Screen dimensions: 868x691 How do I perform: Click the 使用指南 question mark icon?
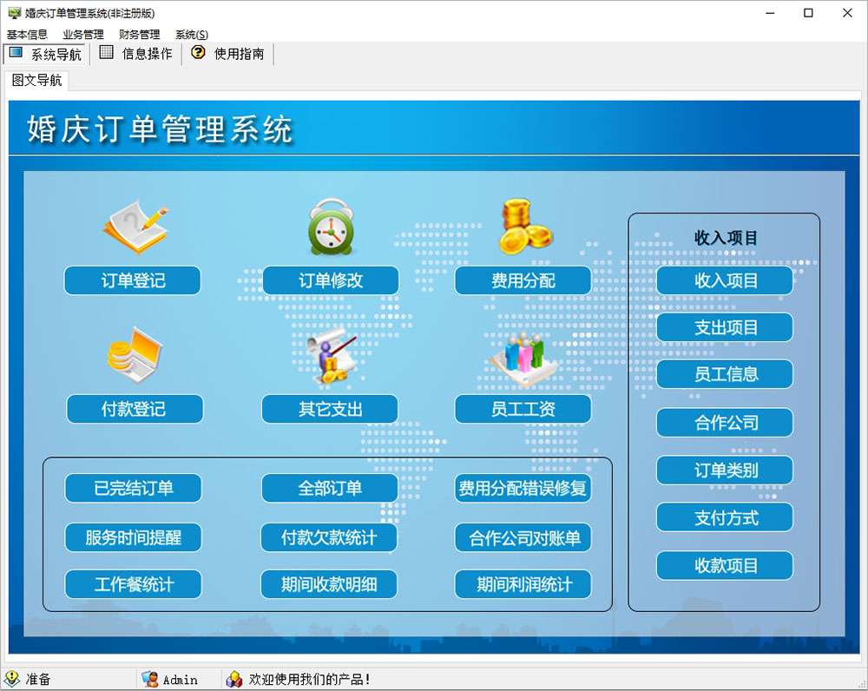click(x=198, y=53)
